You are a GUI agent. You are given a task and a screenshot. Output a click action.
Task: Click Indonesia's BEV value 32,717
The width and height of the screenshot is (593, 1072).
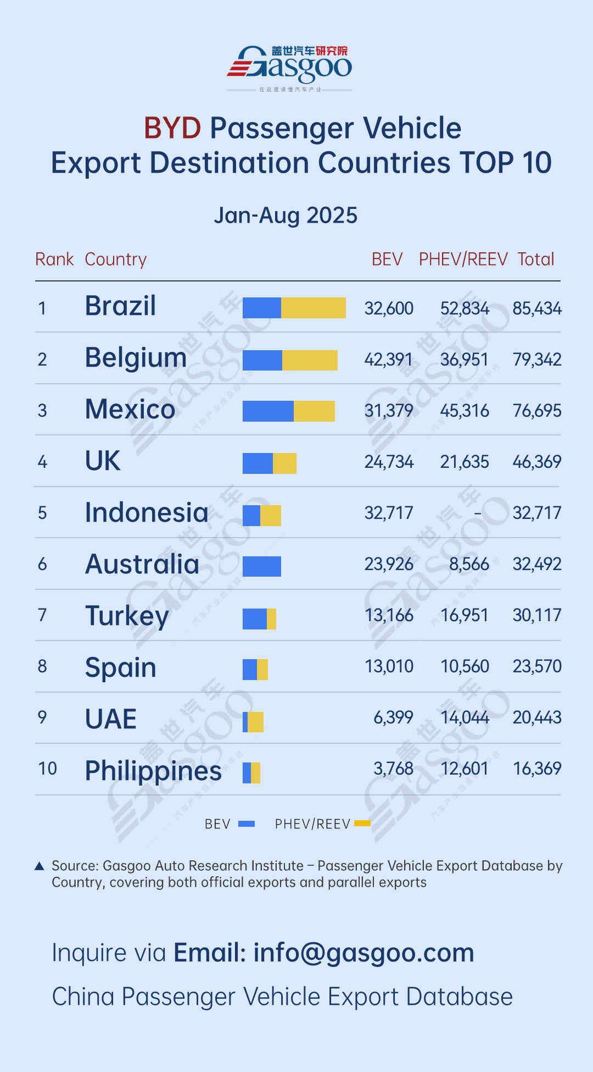389,513
